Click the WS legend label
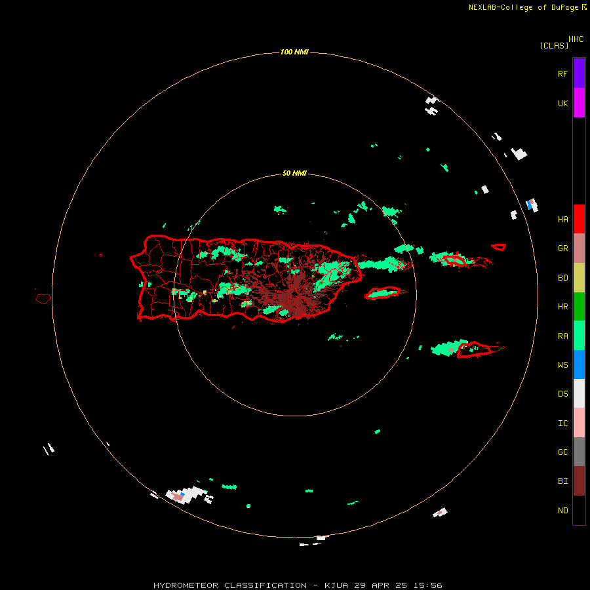The image size is (590, 590). click(x=562, y=365)
